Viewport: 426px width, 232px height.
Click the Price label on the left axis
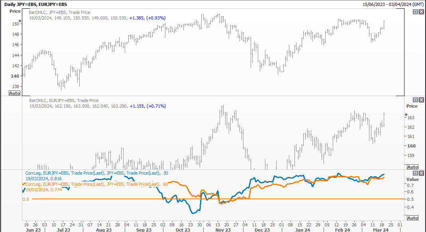click(15, 11)
